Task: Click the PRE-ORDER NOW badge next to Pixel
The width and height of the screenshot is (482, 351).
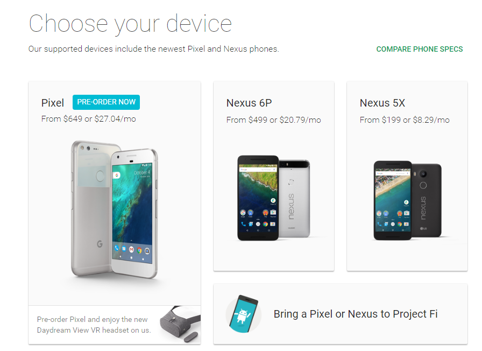Action: pyautogui.click(x=106, y=102)
